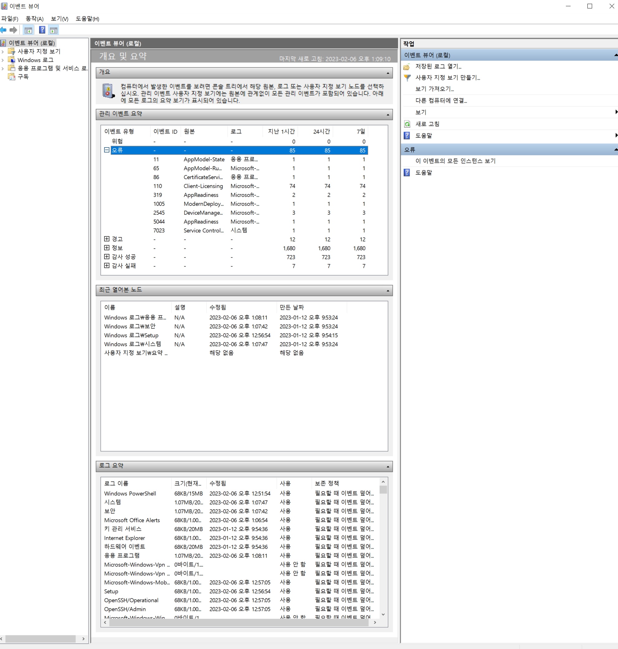Click 사용자 지정 보기 만들기... action
Screen dimensions: 618x649
tap(448, 78)
